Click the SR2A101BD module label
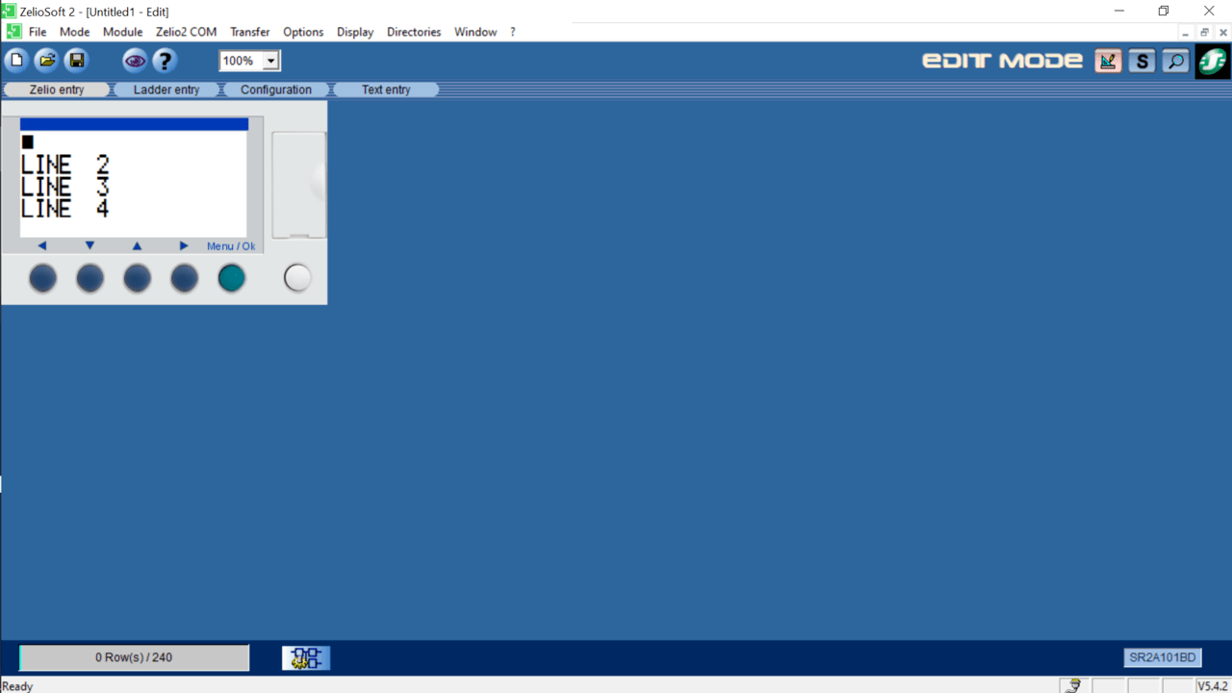Image resolution: width=1232 pixels, height=693 pixels. [1163, 658]
